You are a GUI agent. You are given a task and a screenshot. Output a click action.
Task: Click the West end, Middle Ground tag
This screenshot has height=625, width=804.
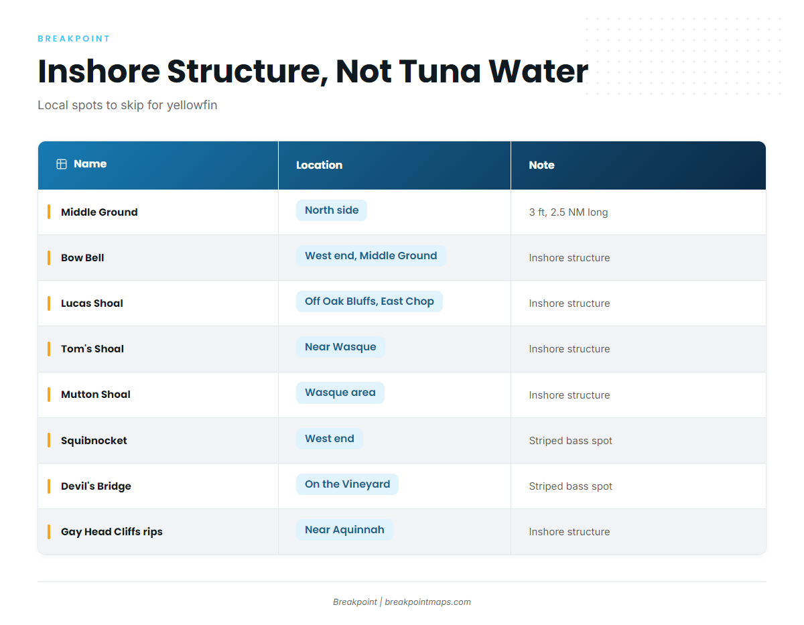[x=371, y=256]
